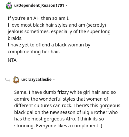129x137 pixels.
Task: Click the curved reply-thread arrow icon
Action: tap(8, 80)
